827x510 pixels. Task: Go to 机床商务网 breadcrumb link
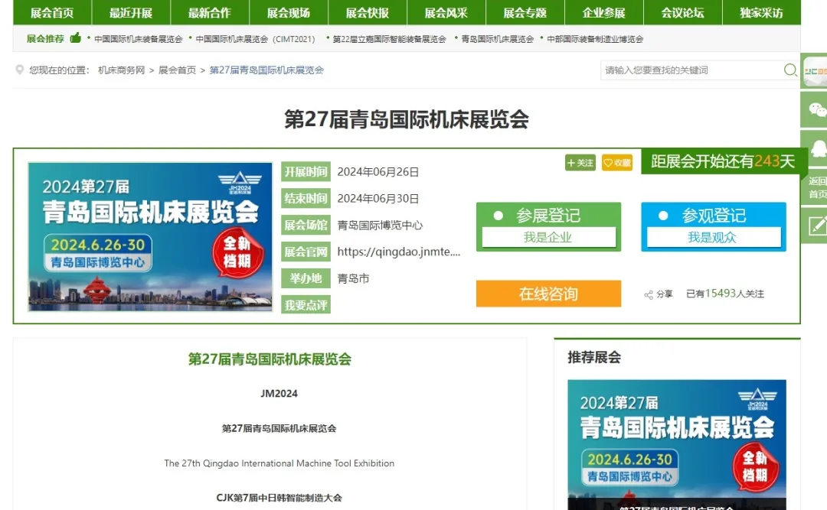121,70
